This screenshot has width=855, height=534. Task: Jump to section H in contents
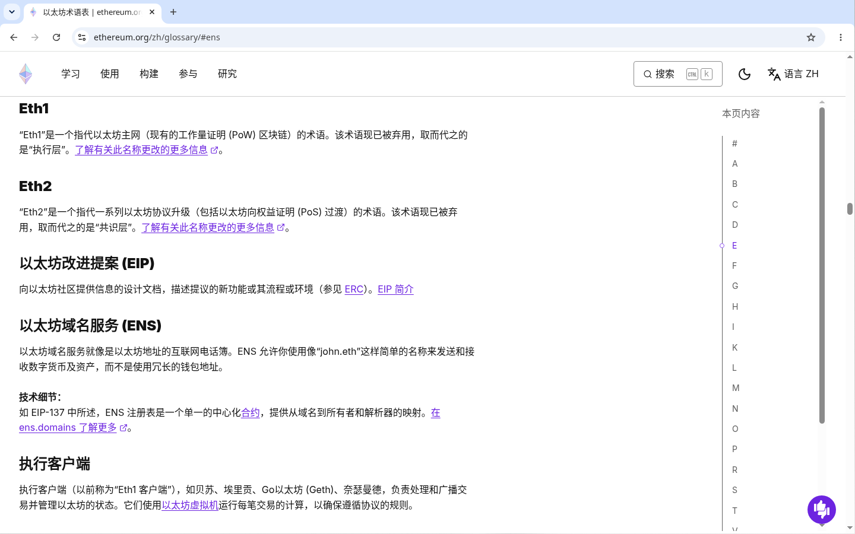click(735, 307)
